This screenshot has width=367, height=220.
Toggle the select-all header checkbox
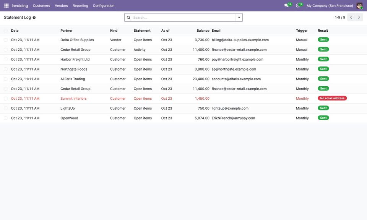tap(6, 31)
